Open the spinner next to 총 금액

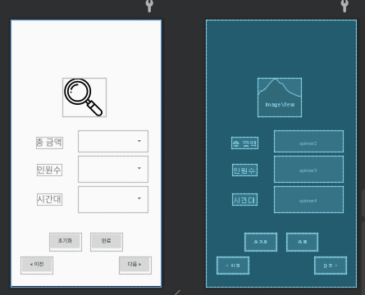[x=113, y=141]
